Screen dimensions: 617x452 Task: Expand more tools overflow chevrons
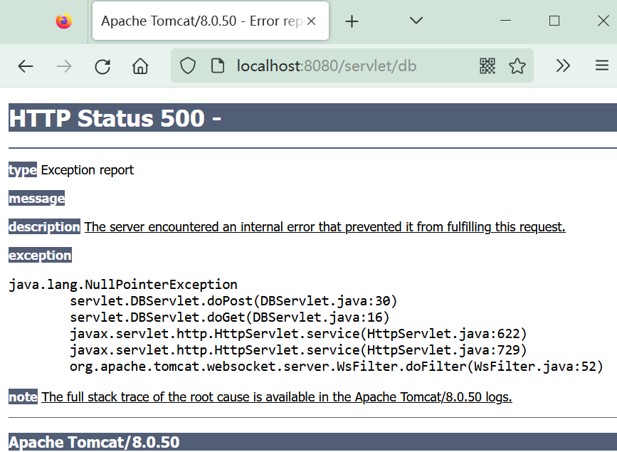click(563, 65)
